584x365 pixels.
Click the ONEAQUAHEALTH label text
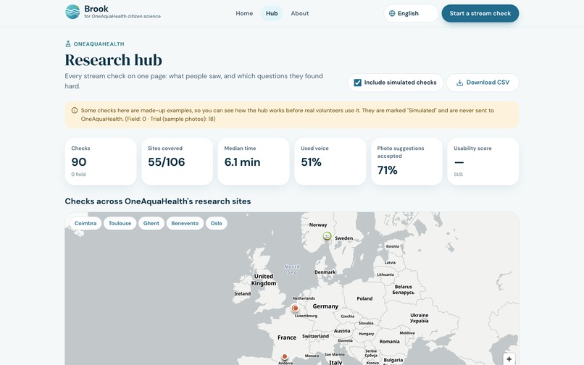click(x=99, y=44)
